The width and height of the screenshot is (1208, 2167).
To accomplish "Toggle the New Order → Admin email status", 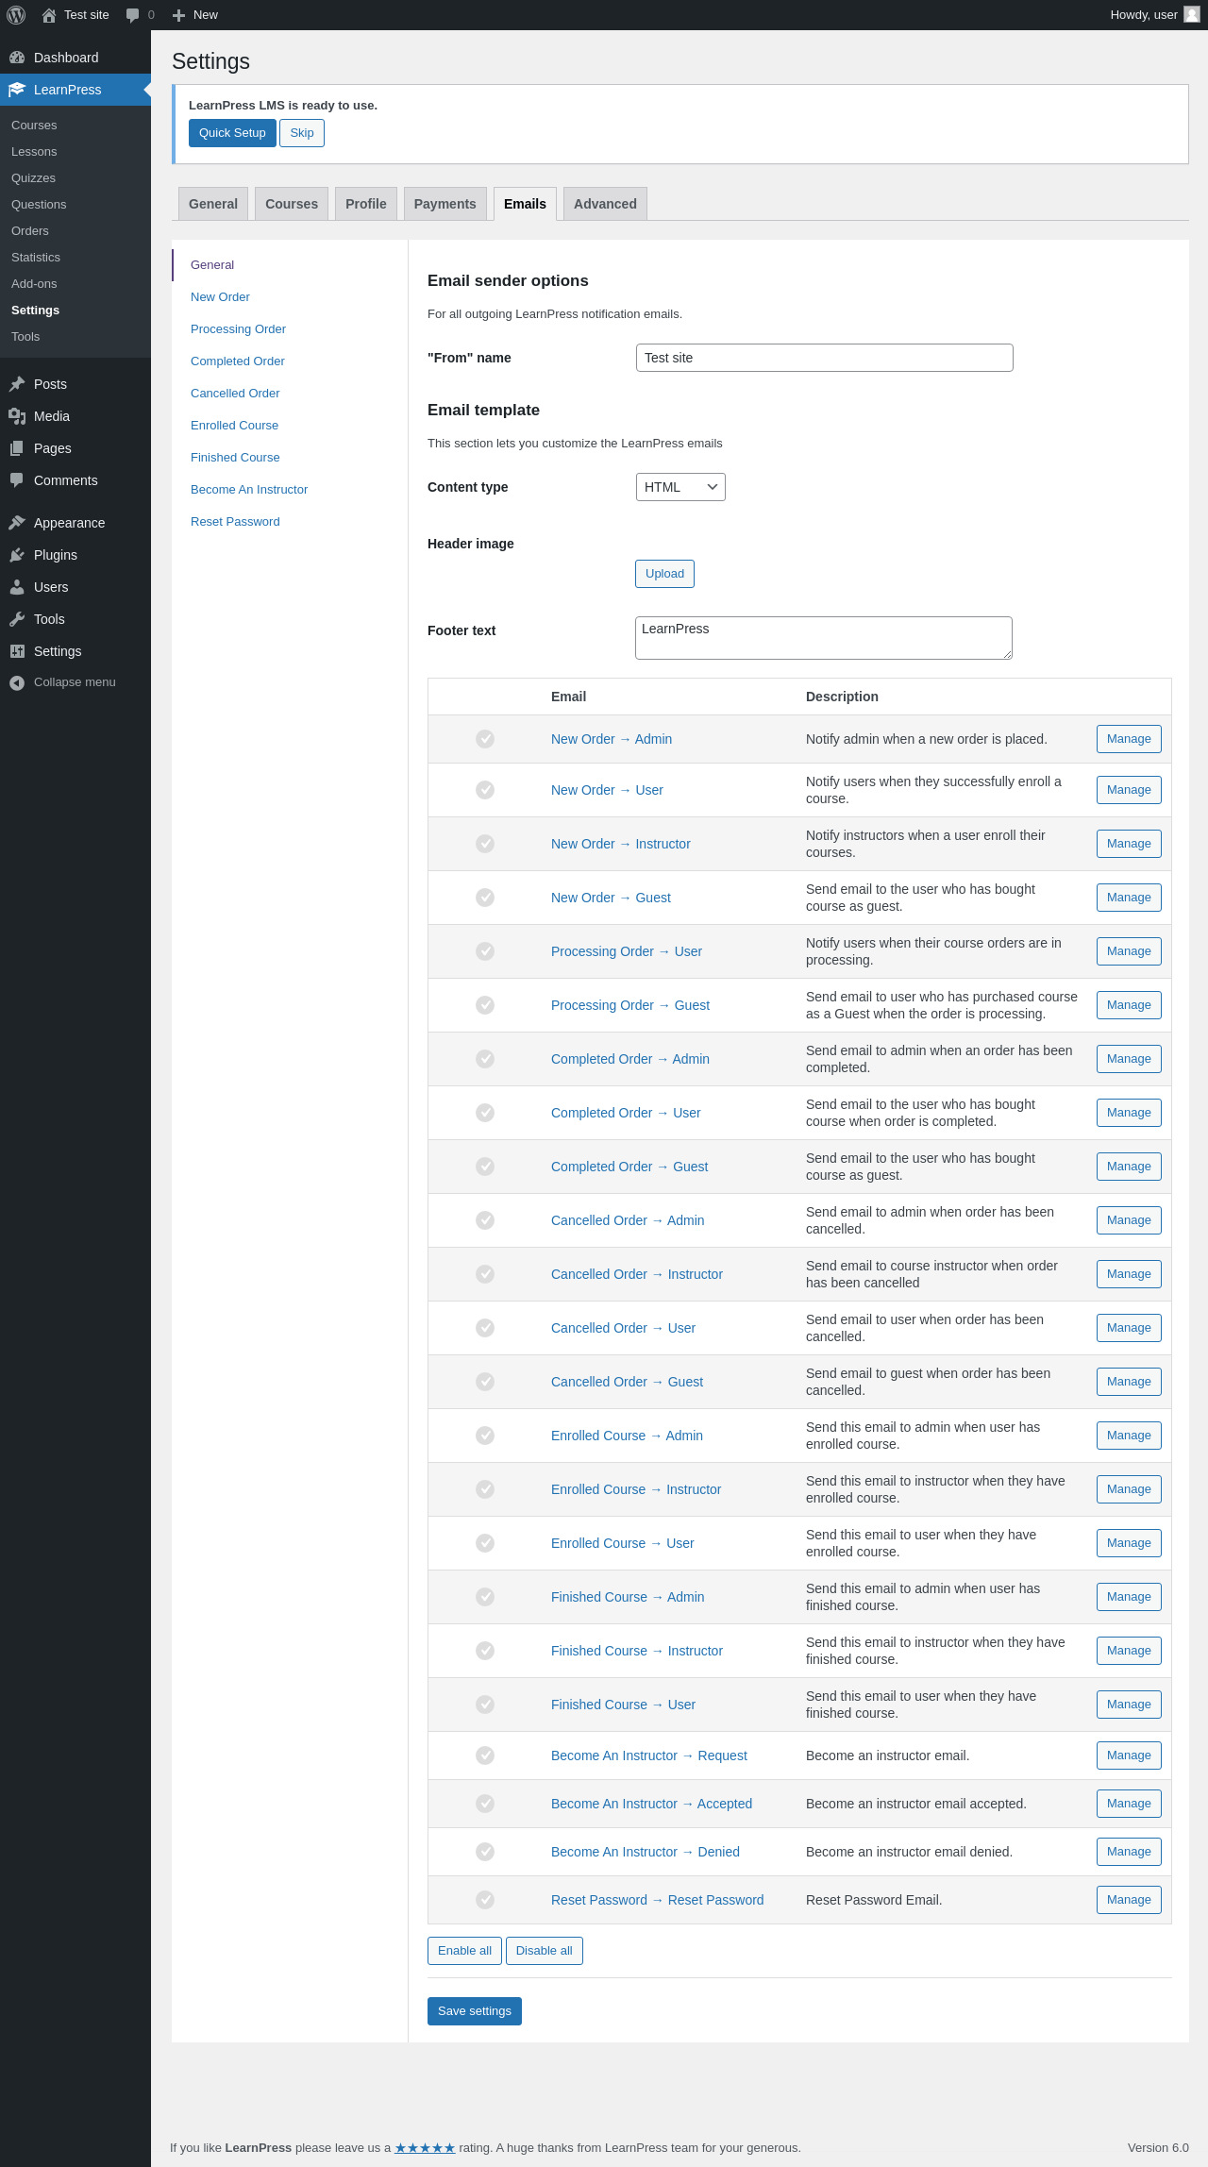I will [x=485, y=739].
